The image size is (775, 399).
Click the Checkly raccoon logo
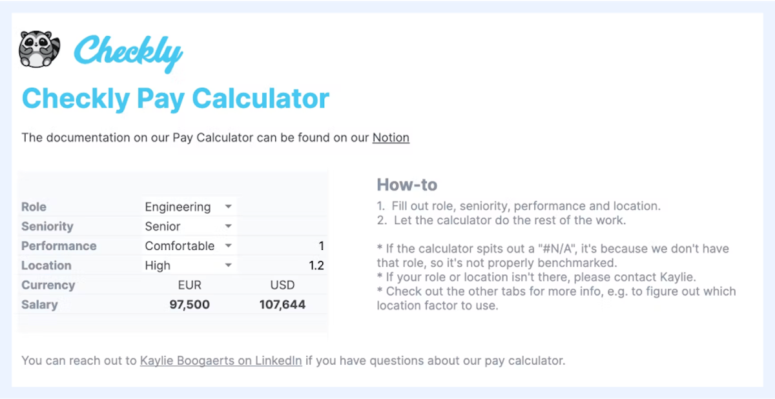click(39, 48)
